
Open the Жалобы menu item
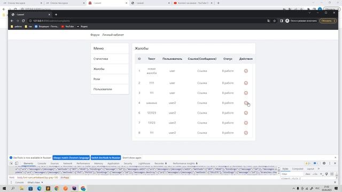click(x=110, y=69)
